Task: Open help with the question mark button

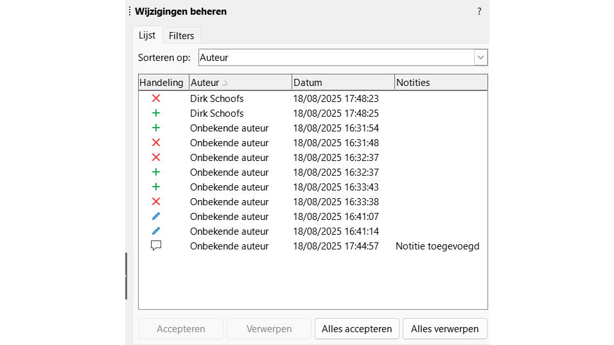Action: 479,12
